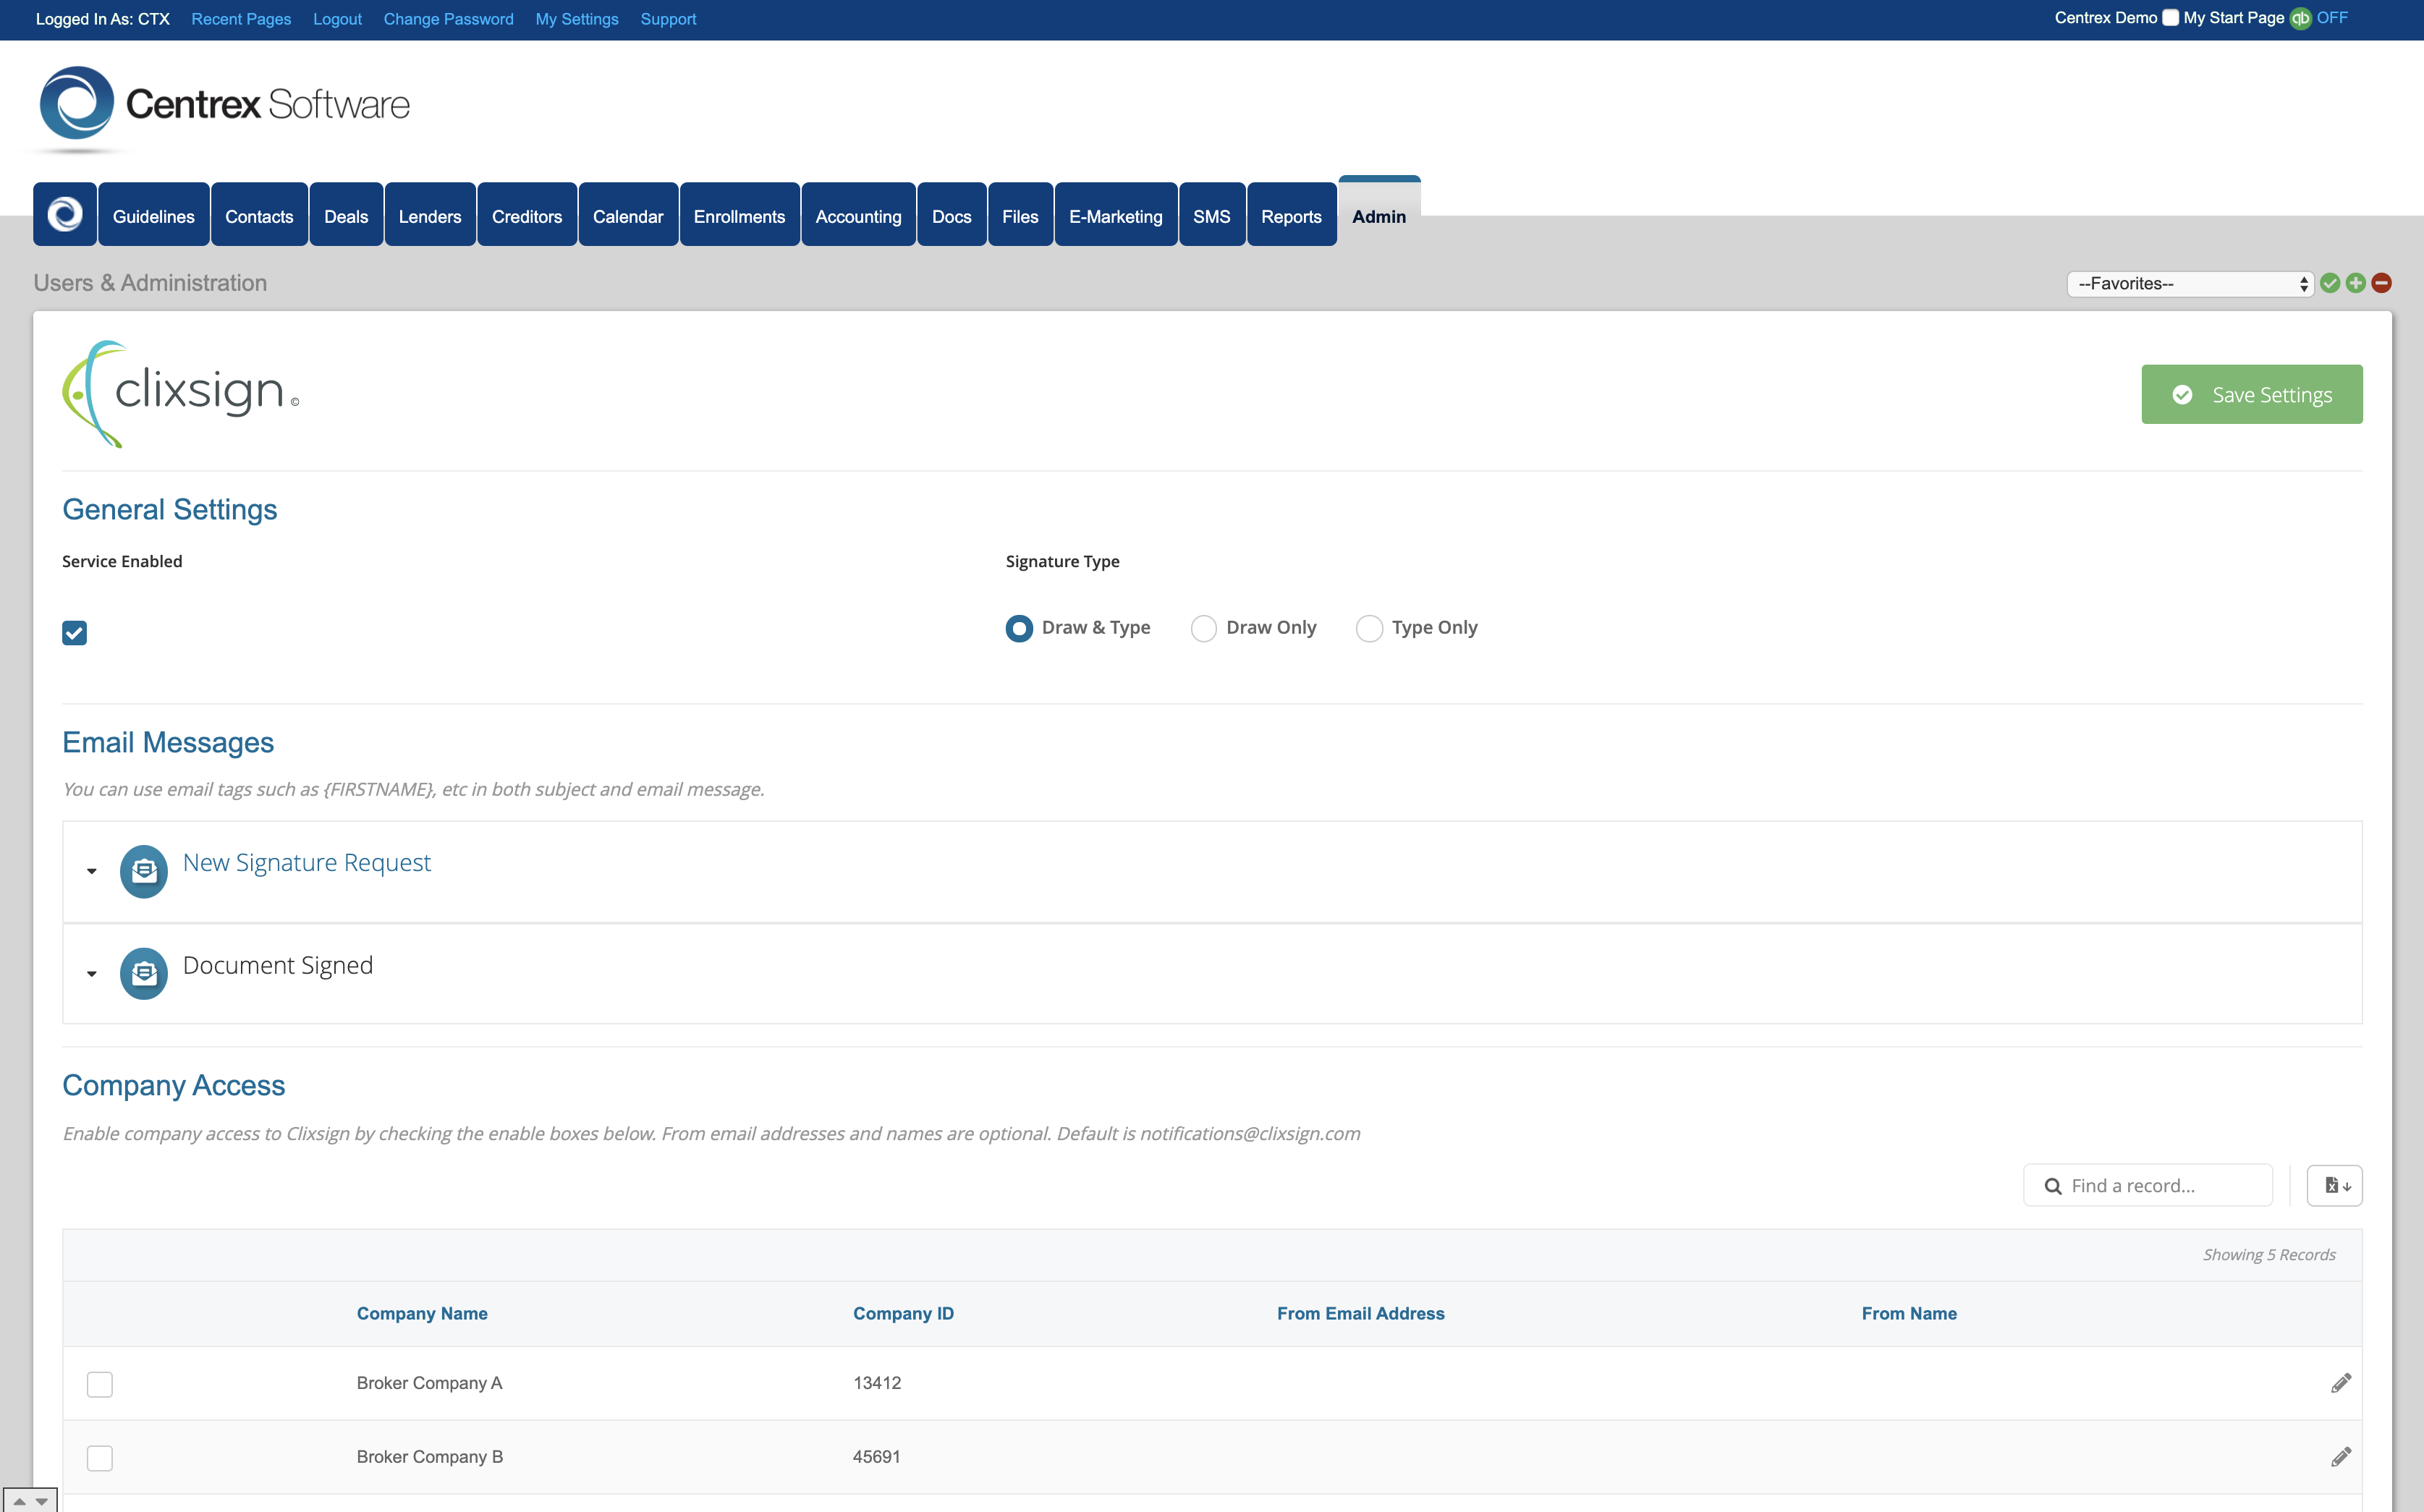Image resolution: width=2424 pixels, height=1512 pixels.
Task: Enable access for Broker Company B
Action: 100,1458
